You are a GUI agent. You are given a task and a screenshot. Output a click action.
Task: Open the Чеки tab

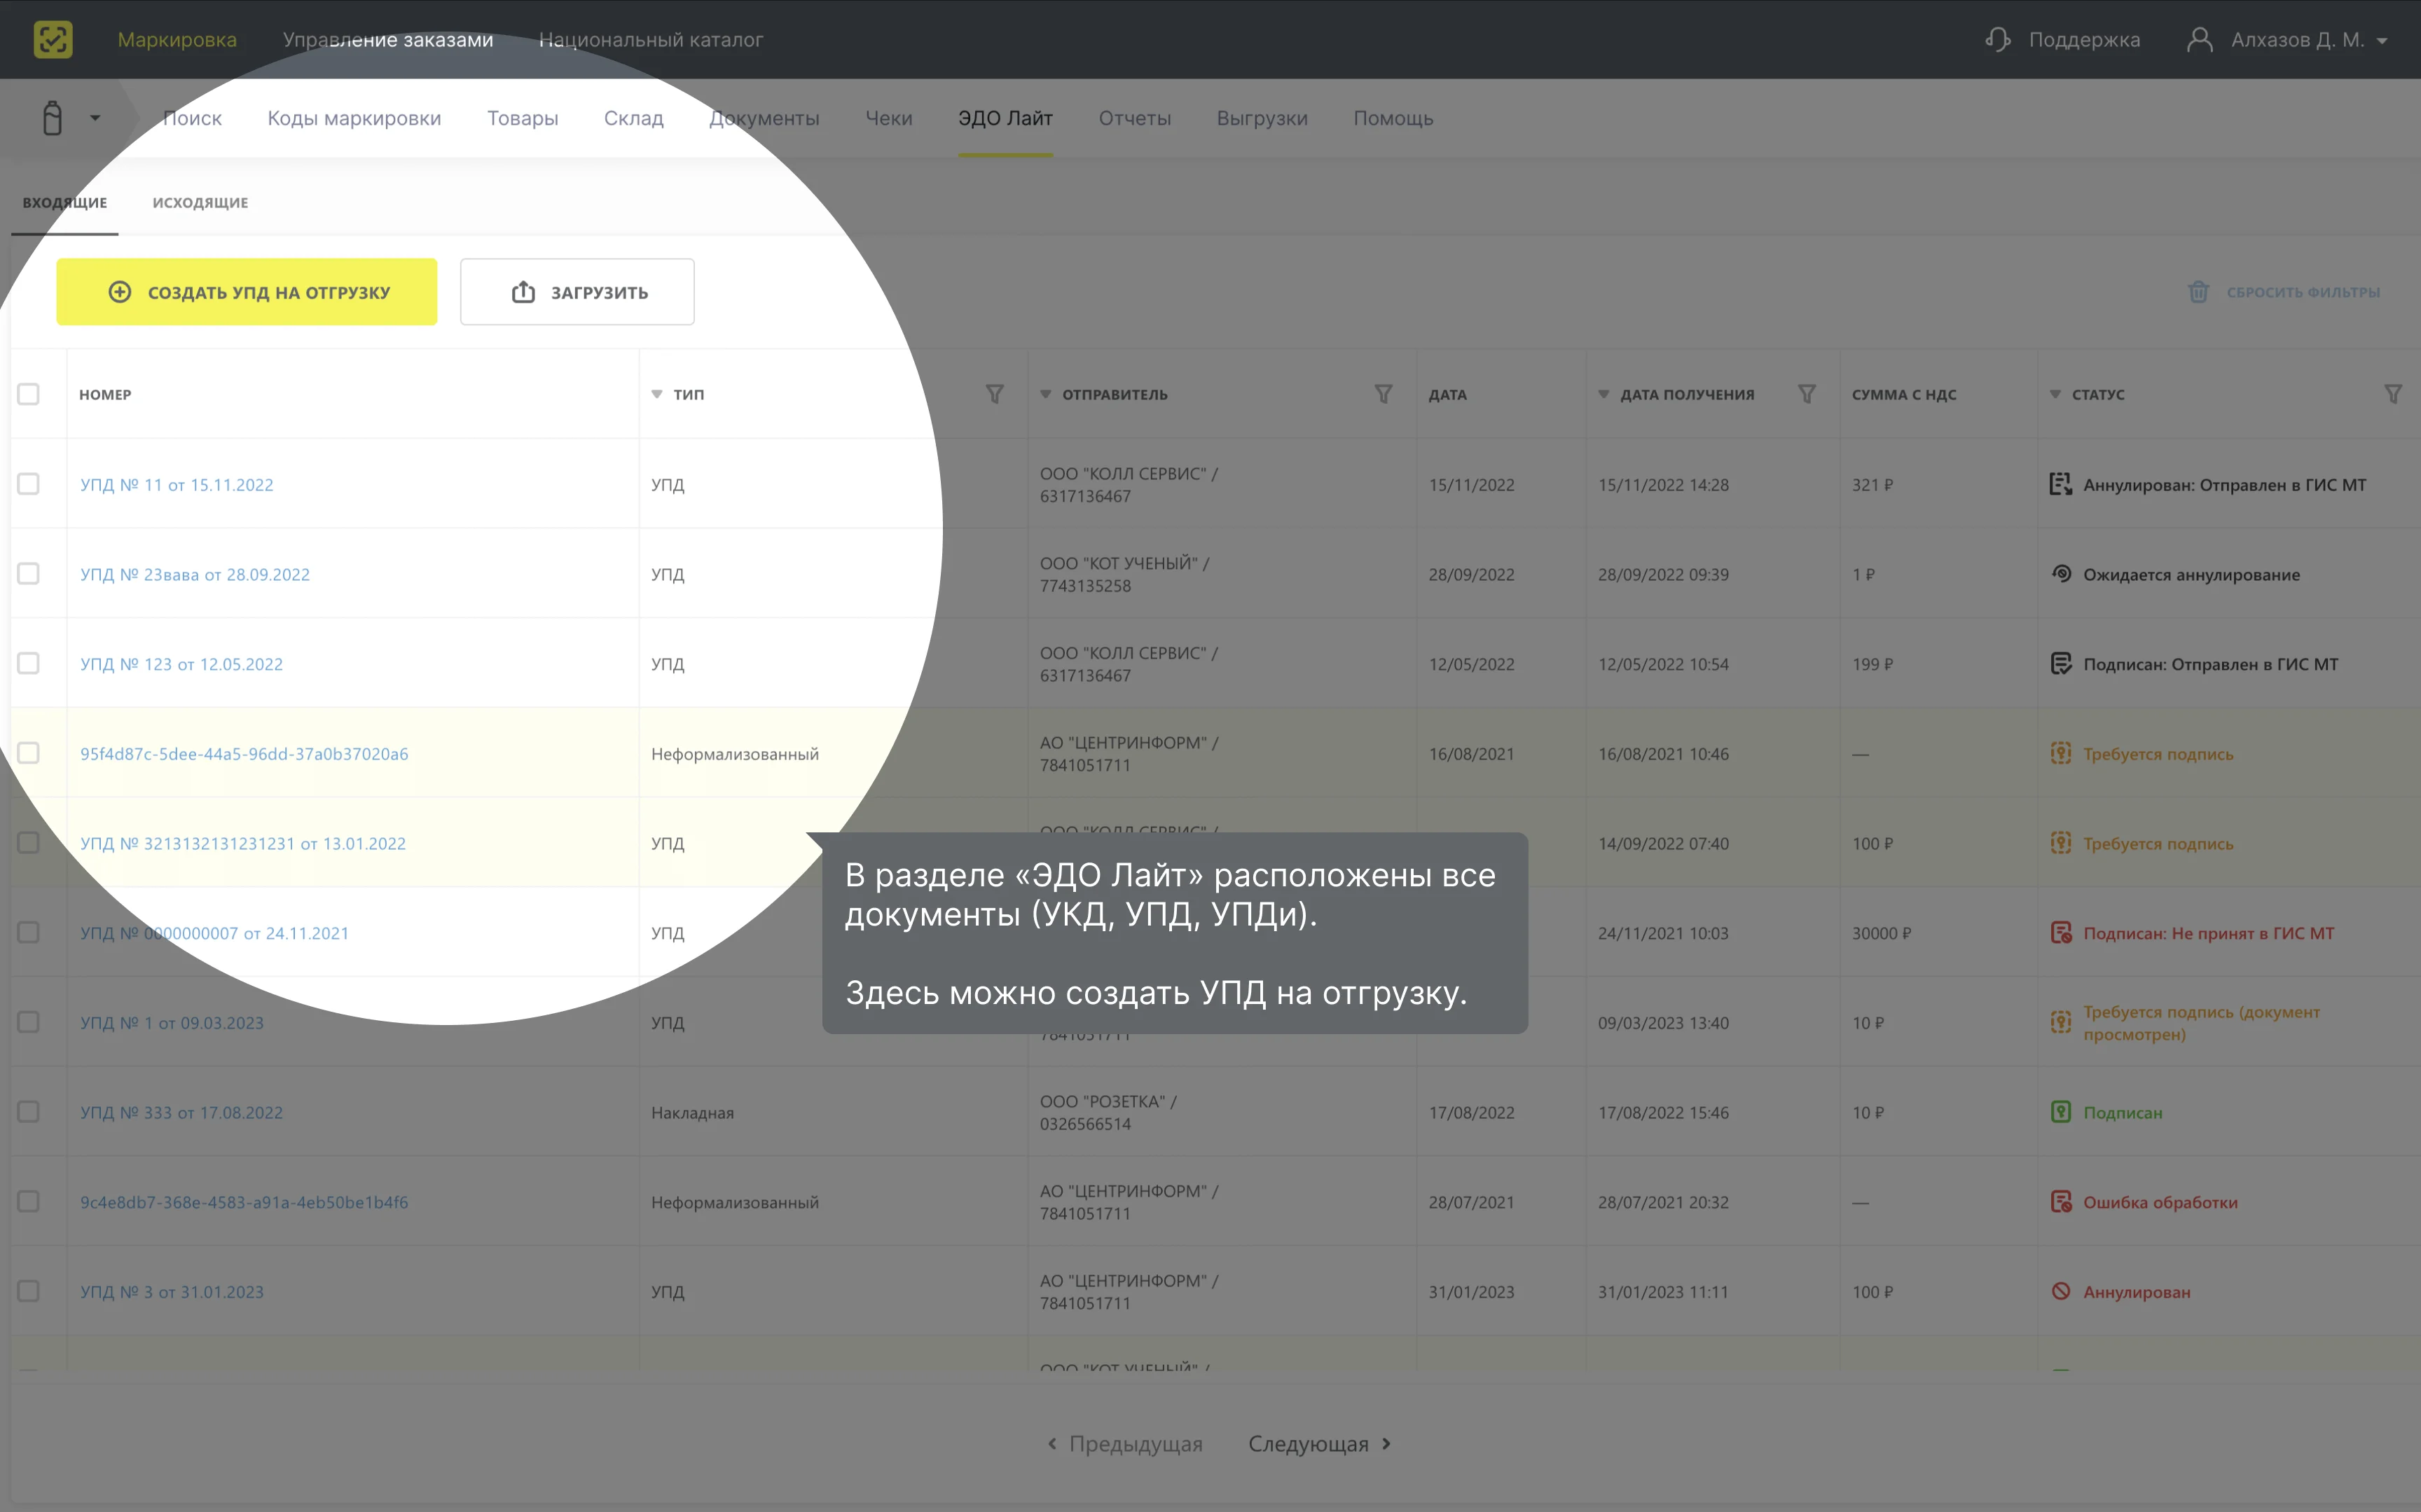[889, 118]
